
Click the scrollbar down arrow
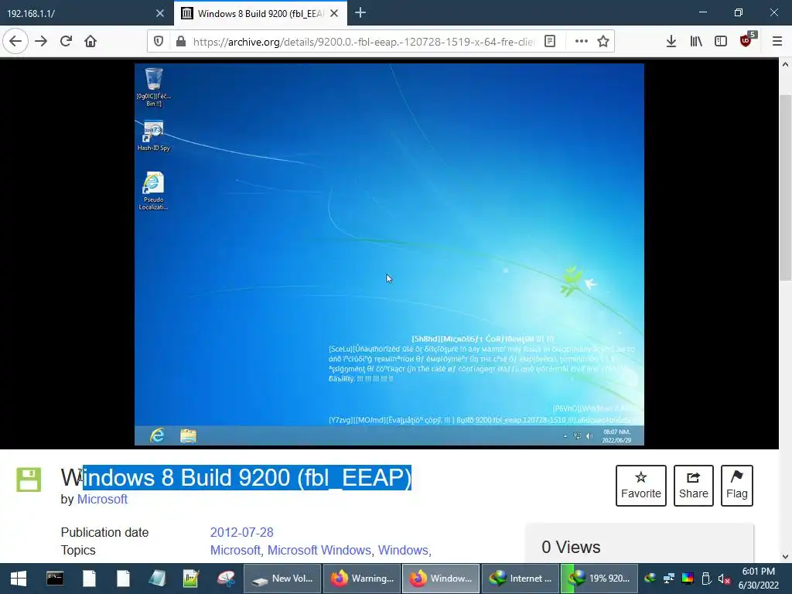[x=785, y=557]
